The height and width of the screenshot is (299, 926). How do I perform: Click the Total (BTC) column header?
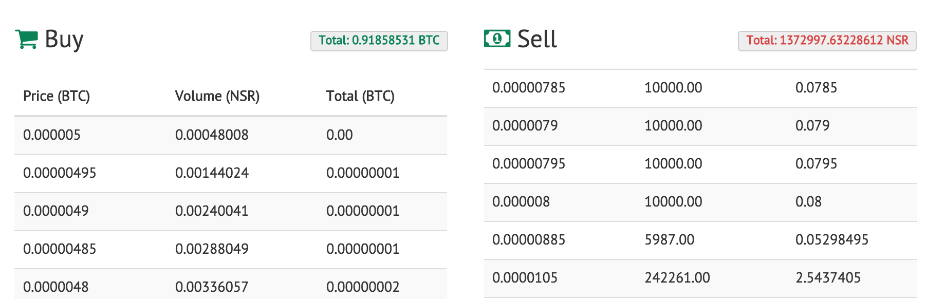pos(360,96)
